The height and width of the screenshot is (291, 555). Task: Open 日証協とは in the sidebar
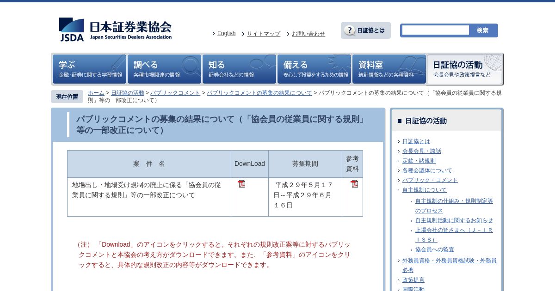tap(416, 141)
